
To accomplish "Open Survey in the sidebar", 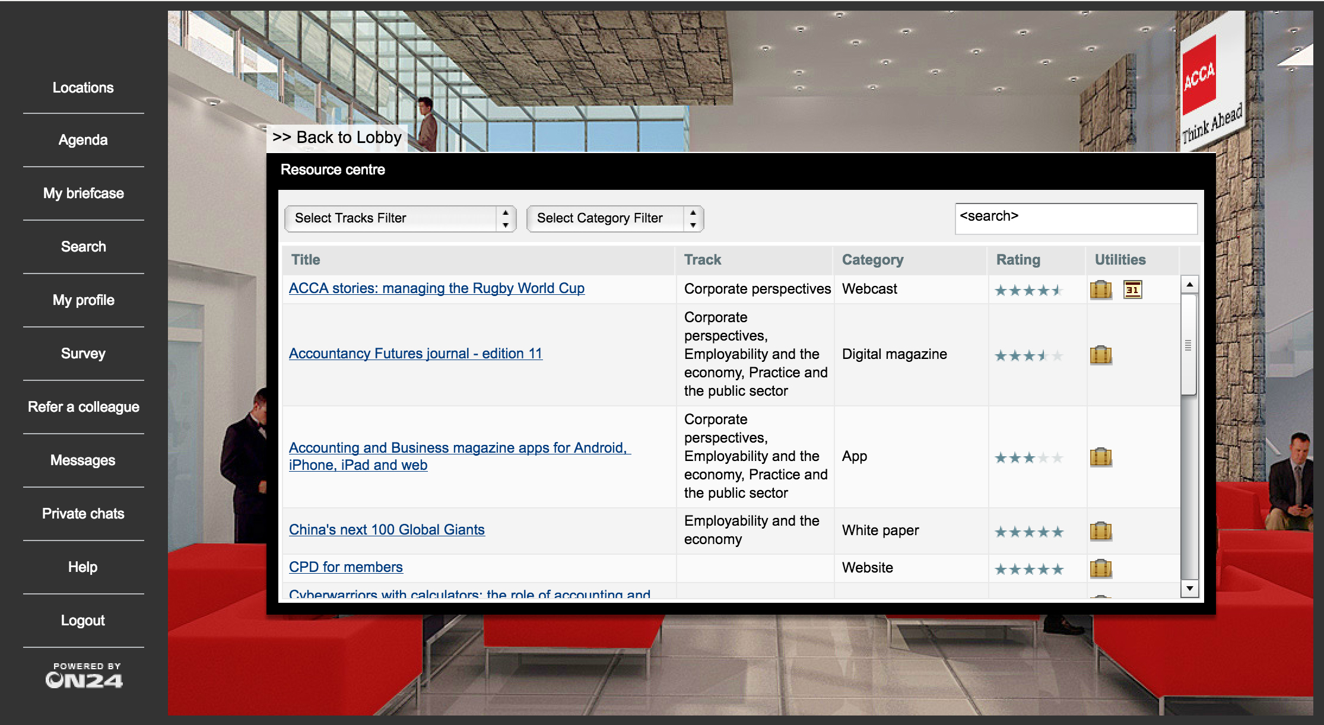I will 83,354.
